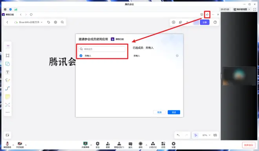Open the meeting info icon
Image resolution: width=259 pixels, height=151 pixels.
coord(5,9)
